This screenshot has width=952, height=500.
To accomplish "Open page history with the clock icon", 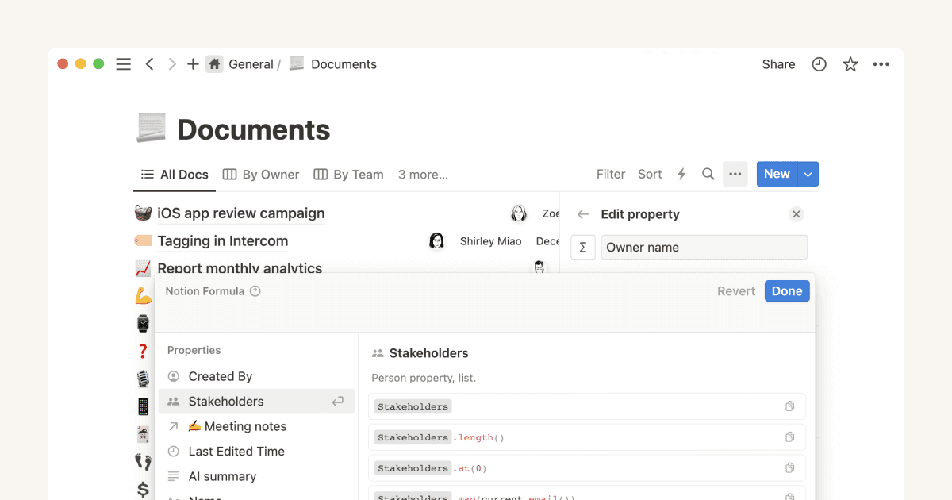I will [819, 64].
